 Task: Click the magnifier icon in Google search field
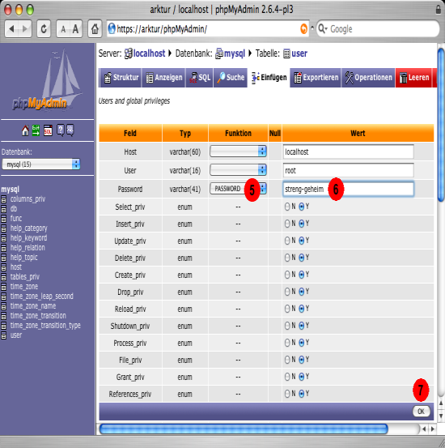(x=322, y=28)
